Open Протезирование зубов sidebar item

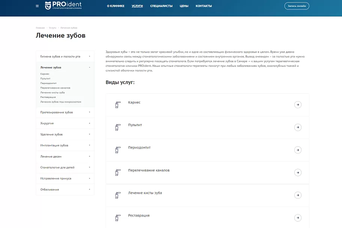coord(57,112)
